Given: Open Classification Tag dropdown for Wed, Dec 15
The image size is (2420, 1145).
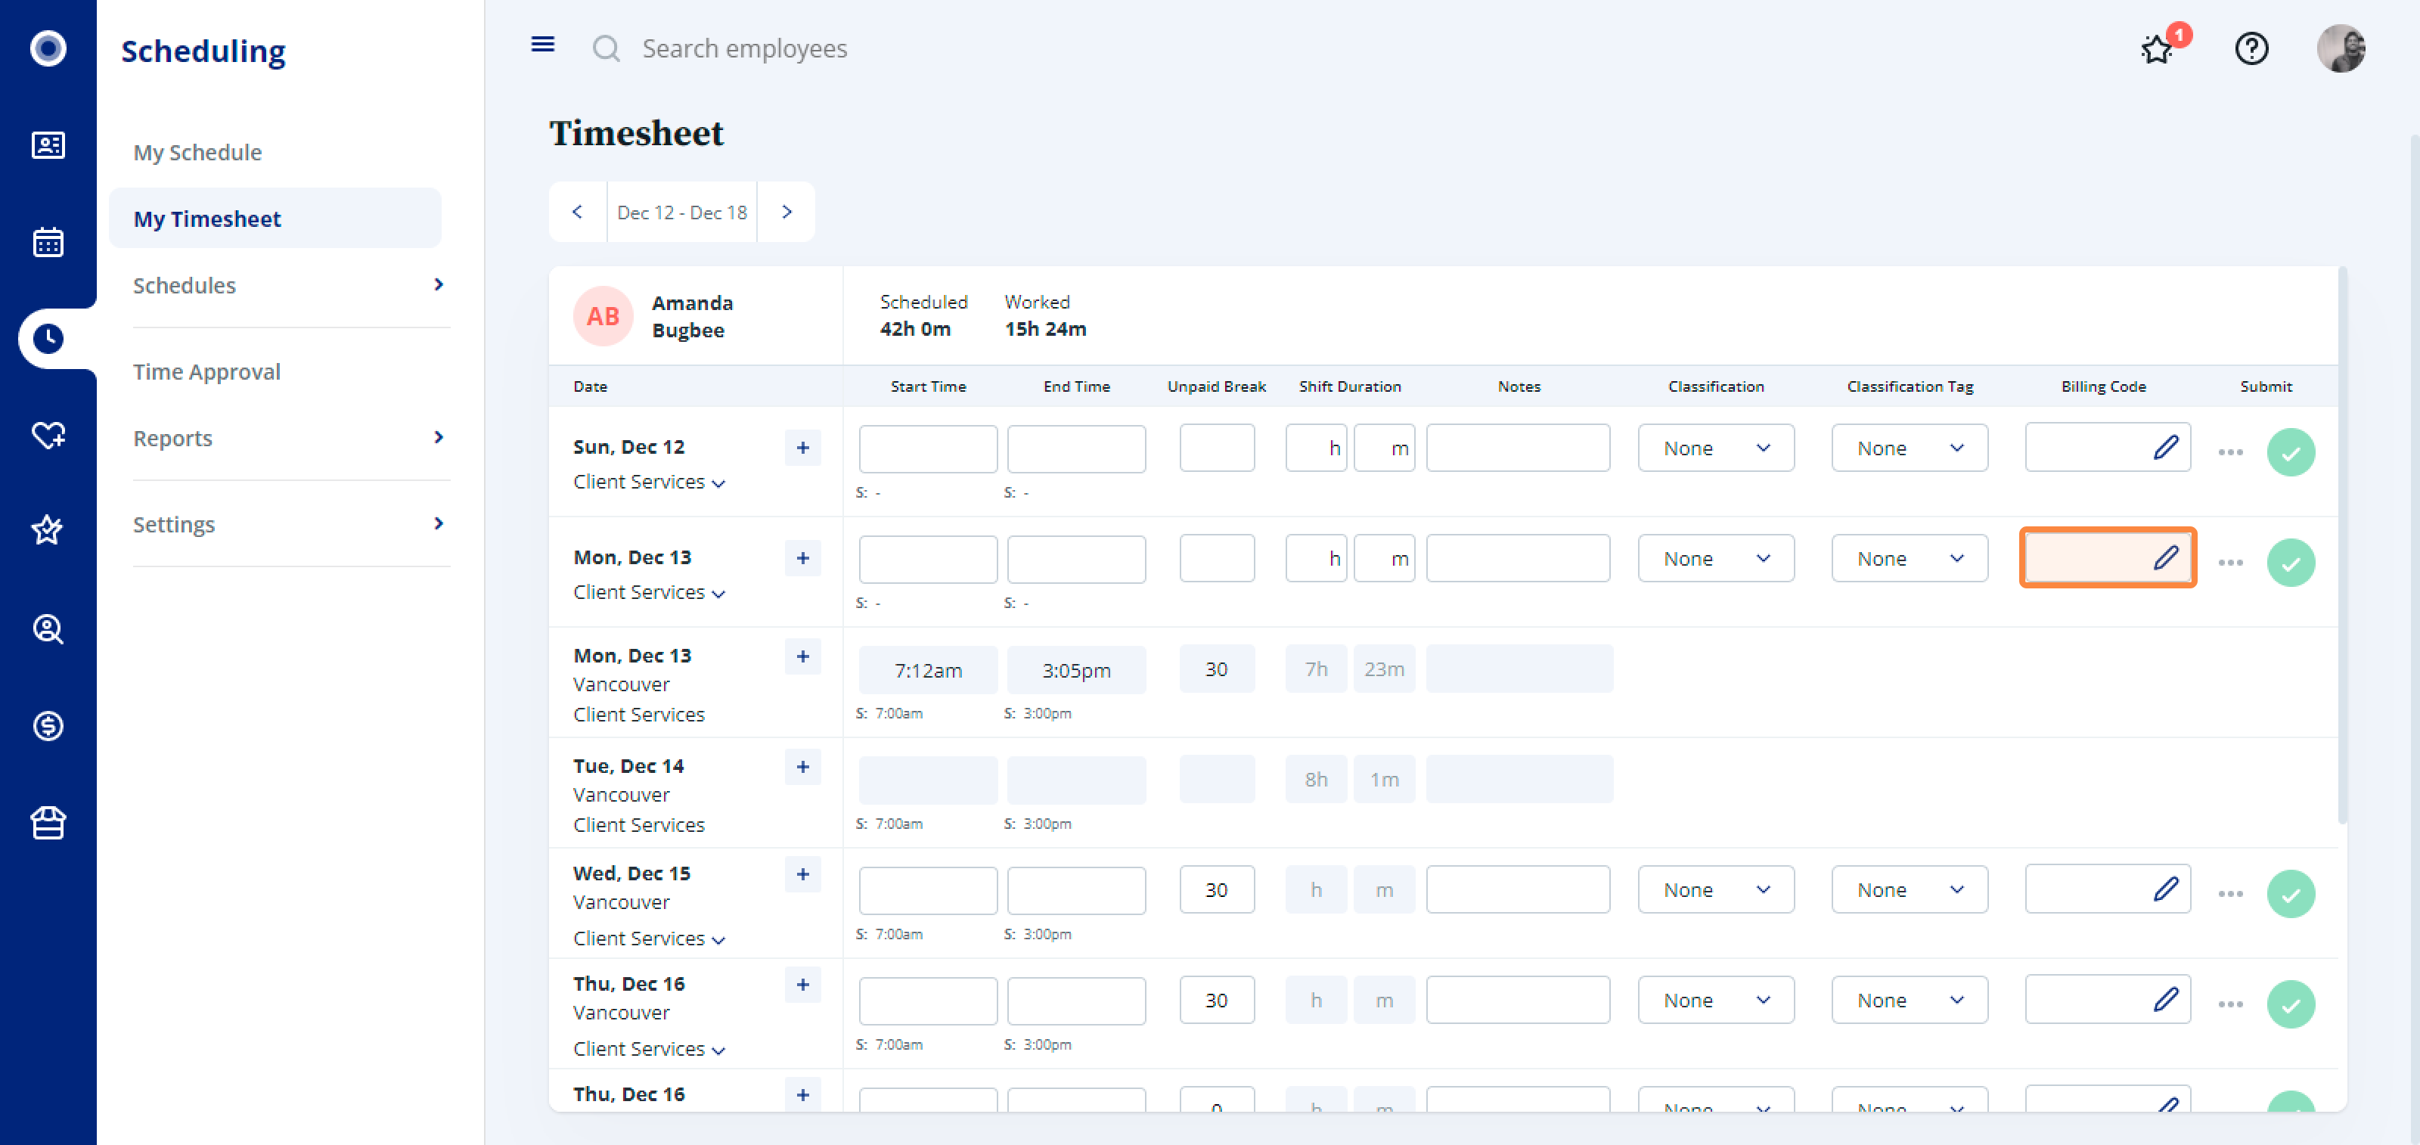Looking at the screenshot, I should point(1909,889).
